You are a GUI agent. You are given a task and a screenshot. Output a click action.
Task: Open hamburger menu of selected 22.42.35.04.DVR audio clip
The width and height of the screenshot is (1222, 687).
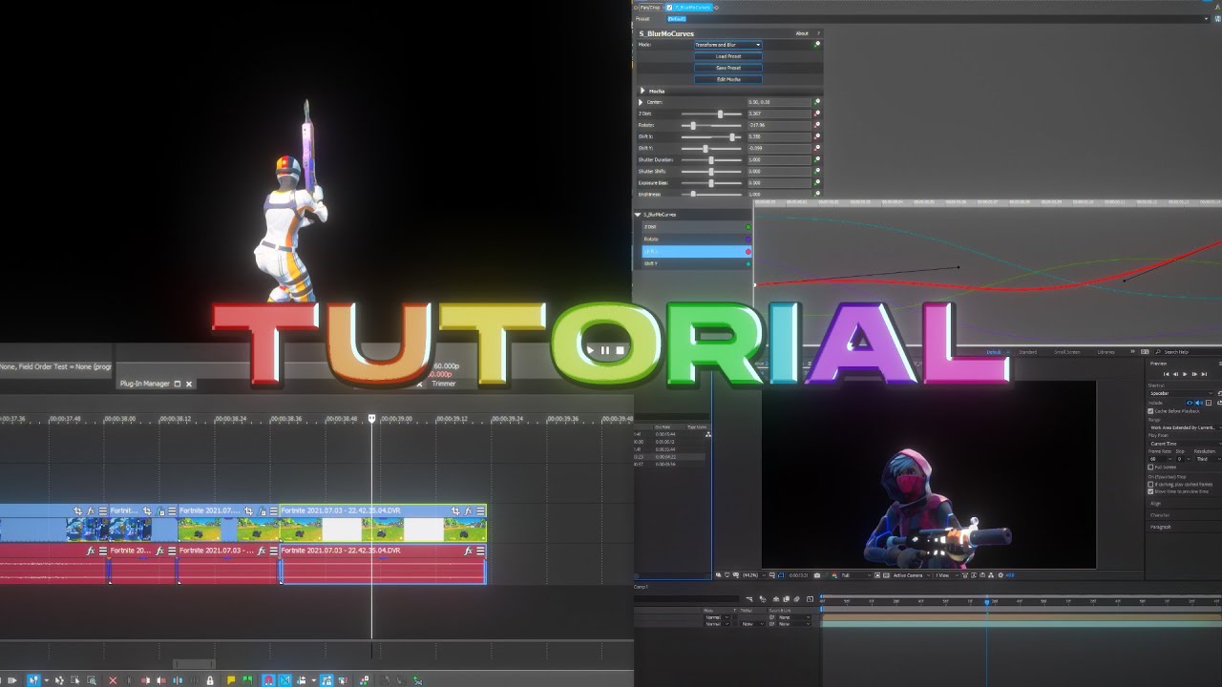coord(480,551)
